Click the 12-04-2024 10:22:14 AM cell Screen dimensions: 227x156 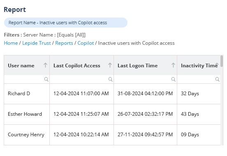(x=82, y=135)
